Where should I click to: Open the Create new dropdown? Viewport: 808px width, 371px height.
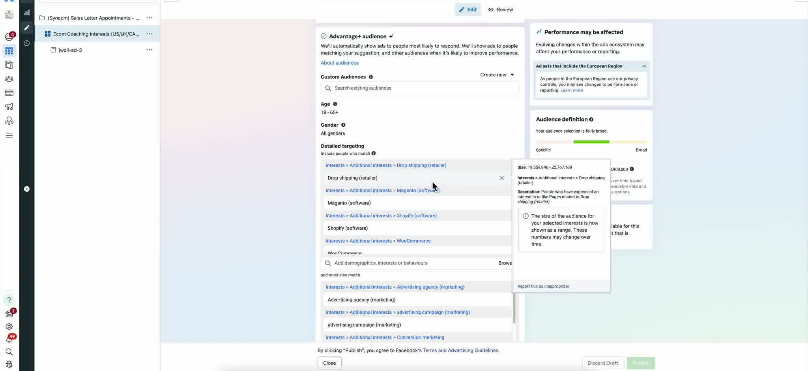coord(497,75)
